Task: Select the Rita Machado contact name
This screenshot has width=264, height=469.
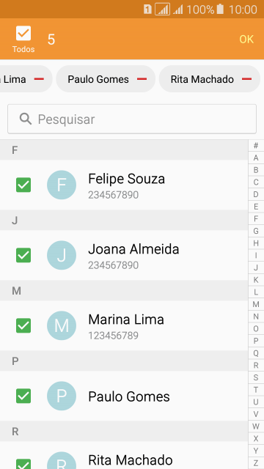Action: 131,460
